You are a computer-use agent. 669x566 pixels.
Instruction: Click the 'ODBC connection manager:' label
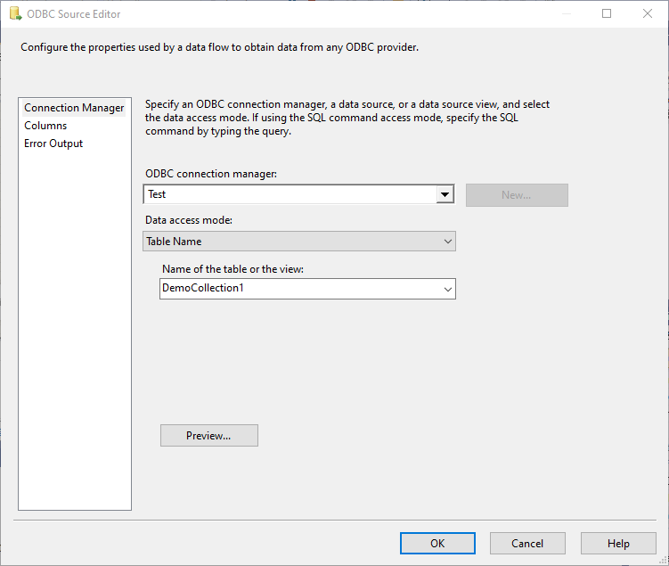[x=211, y=174]
